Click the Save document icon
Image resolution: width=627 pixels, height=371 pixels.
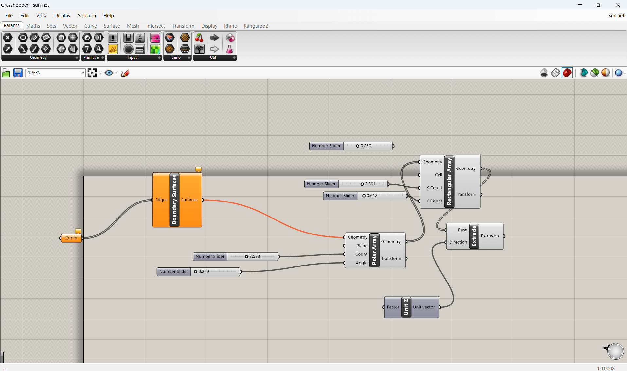(x=18, y=73)
